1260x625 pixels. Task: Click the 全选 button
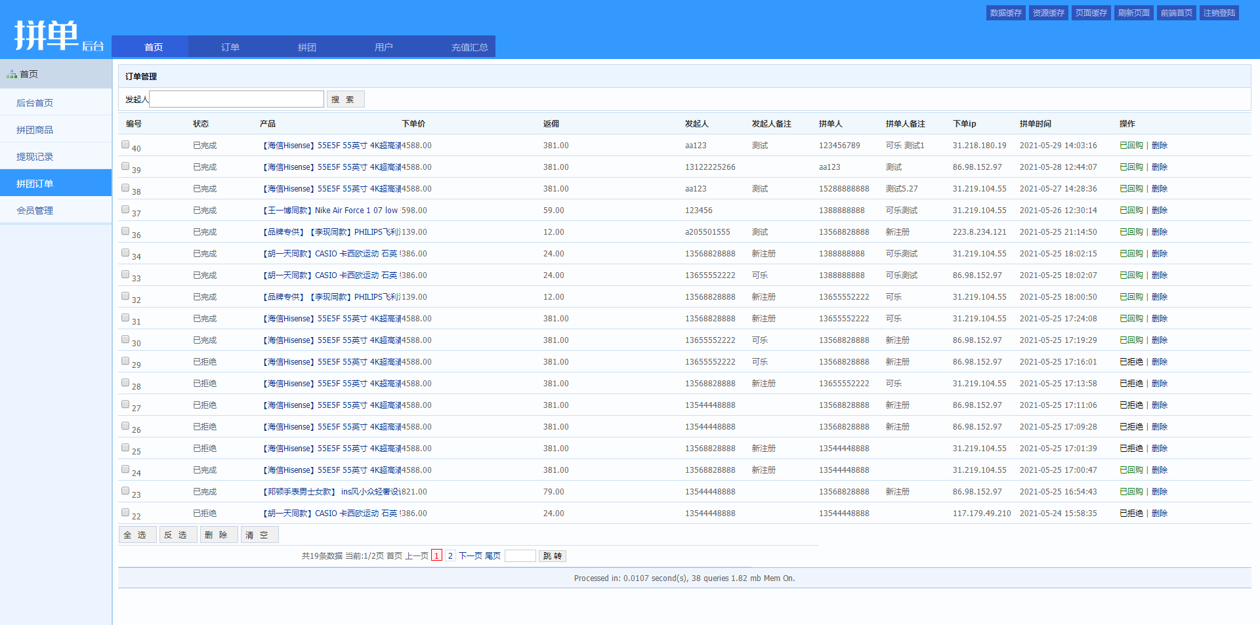pos(137,535)
